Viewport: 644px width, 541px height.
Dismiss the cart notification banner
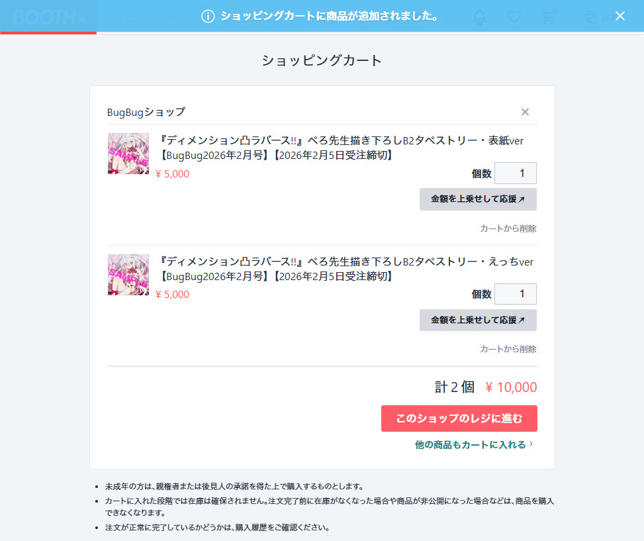620,16
